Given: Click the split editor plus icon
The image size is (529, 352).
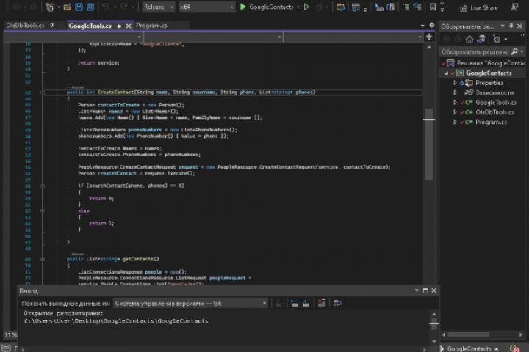Looking at the screenshot, I should click(x=429, y=37).
